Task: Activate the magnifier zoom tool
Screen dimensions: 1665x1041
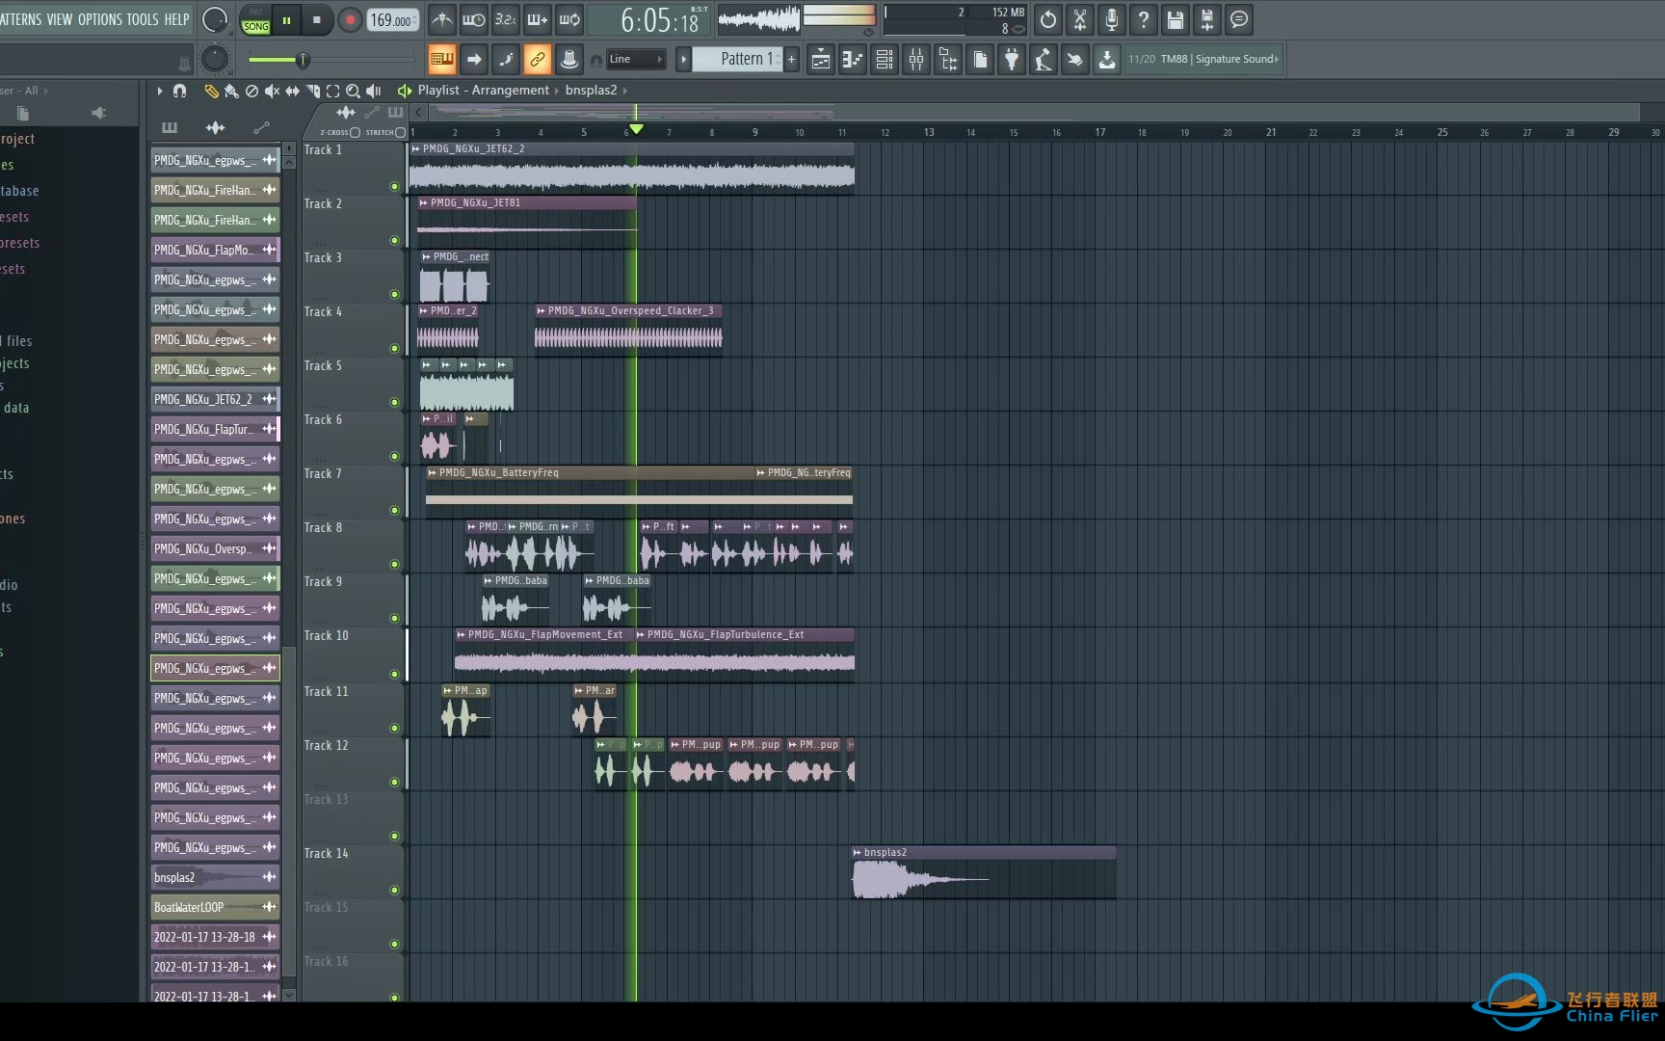Action: pos(353,91)
